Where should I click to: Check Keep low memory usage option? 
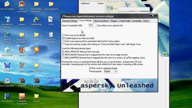click(63, 44)
